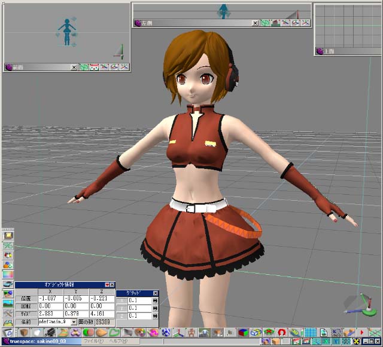This screenshot has height=347, width=383.
Task: Open the File menu (ファイル)
Action: click(93, 341)
